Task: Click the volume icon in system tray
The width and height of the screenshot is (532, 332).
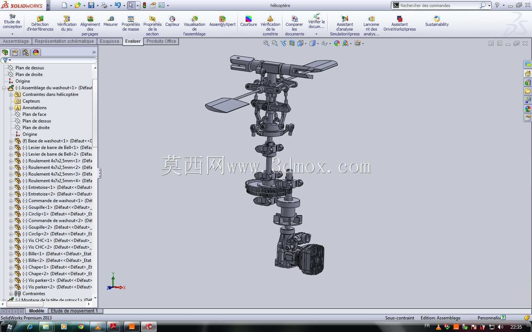Action: coord(500,327)
